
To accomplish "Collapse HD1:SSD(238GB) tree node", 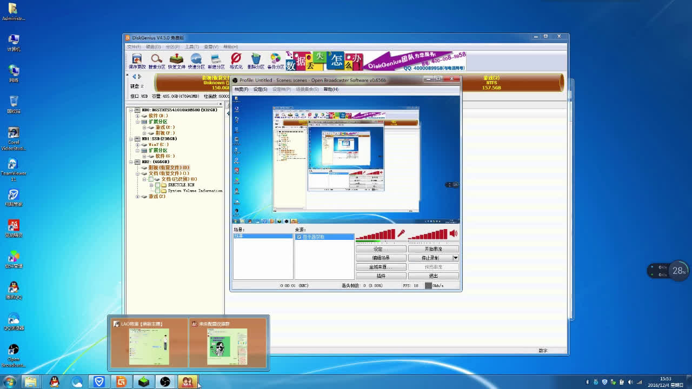I will click(131, 139).
